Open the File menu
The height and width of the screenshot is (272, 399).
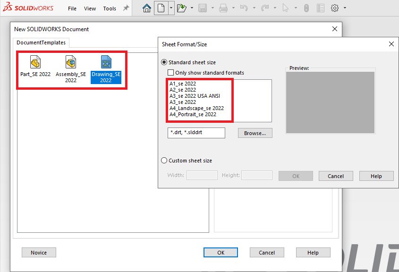click(72, 8)
